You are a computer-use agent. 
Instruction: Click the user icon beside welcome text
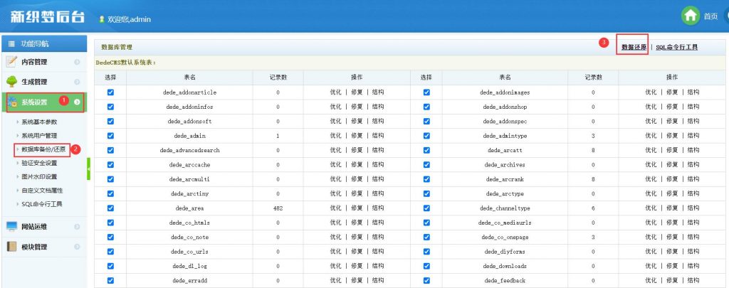click(102, 19)
